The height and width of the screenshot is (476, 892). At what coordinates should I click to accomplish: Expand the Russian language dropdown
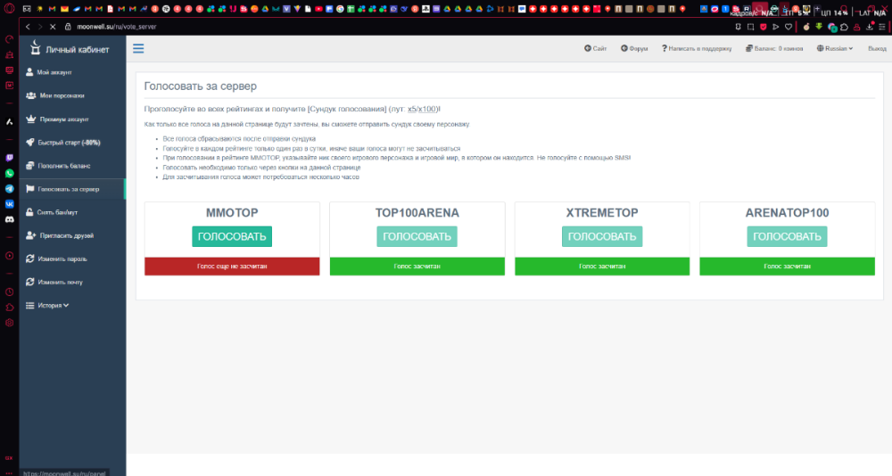coord(835,48)
